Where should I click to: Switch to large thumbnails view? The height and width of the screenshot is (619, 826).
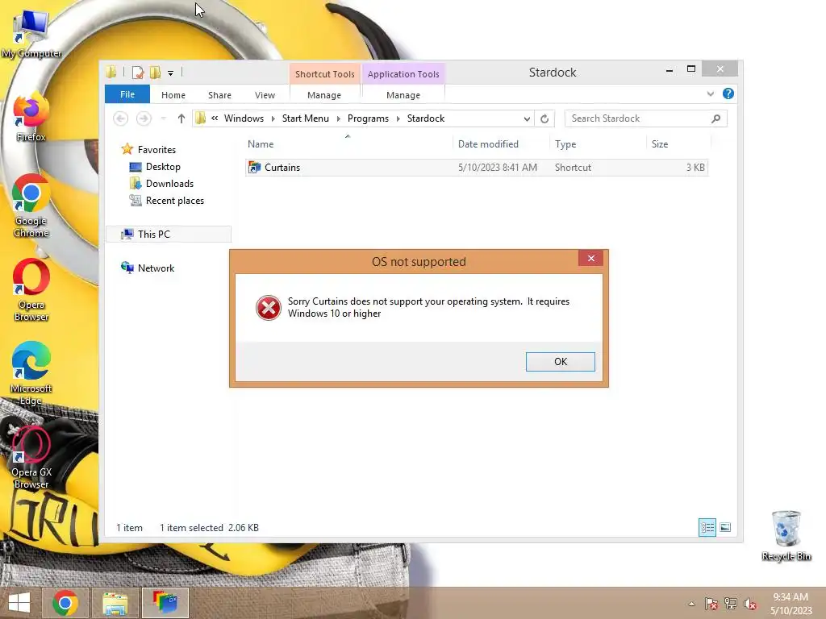725,527
